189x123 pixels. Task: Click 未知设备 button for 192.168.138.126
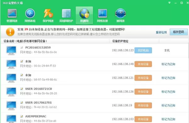tap(143, 92)
